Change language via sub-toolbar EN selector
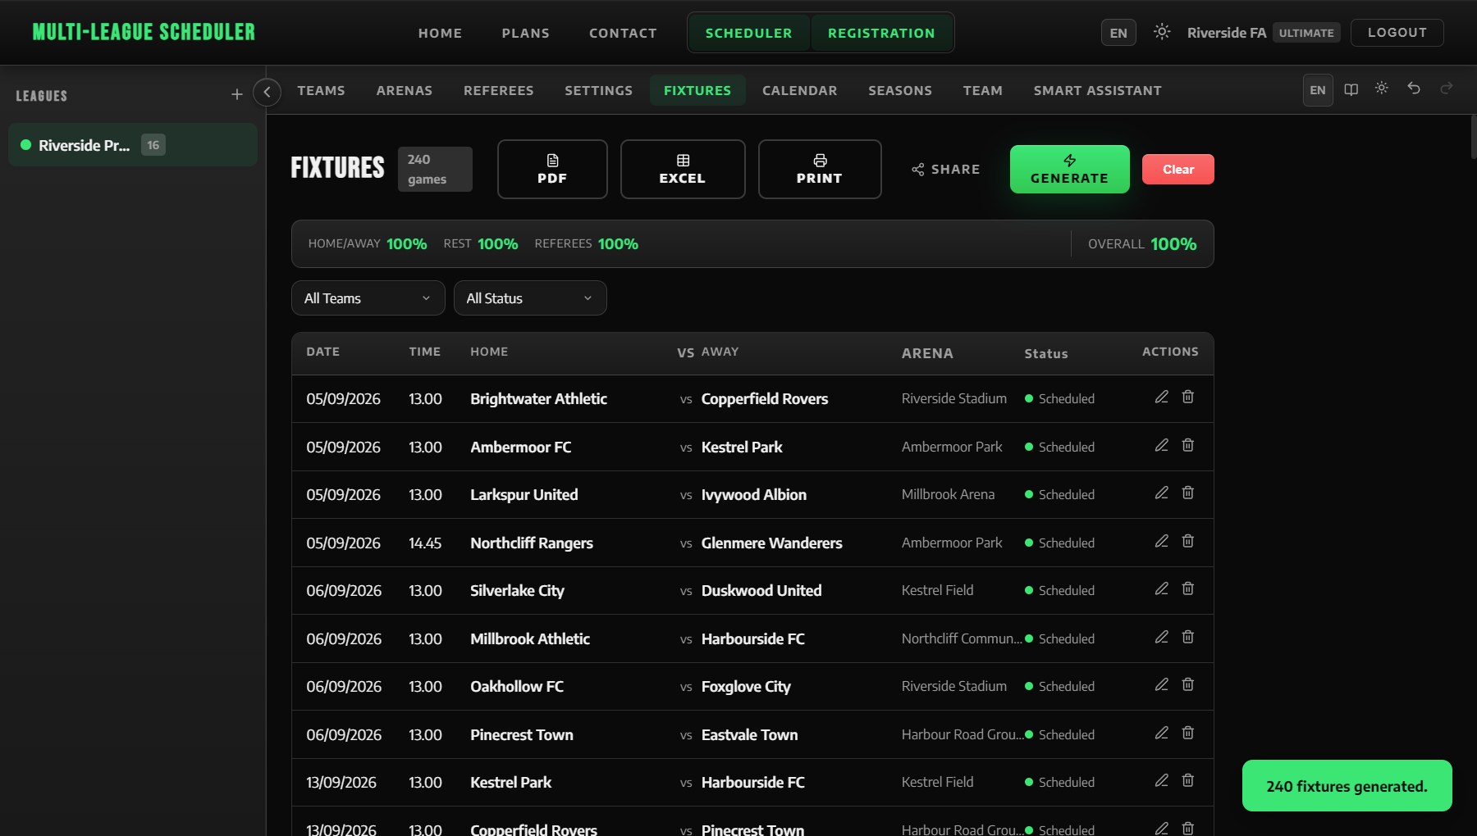 (1317, 90)
